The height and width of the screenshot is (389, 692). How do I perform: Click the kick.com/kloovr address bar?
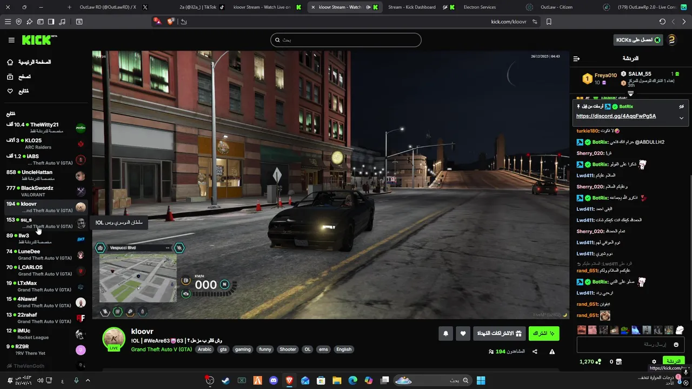point(508,22)
